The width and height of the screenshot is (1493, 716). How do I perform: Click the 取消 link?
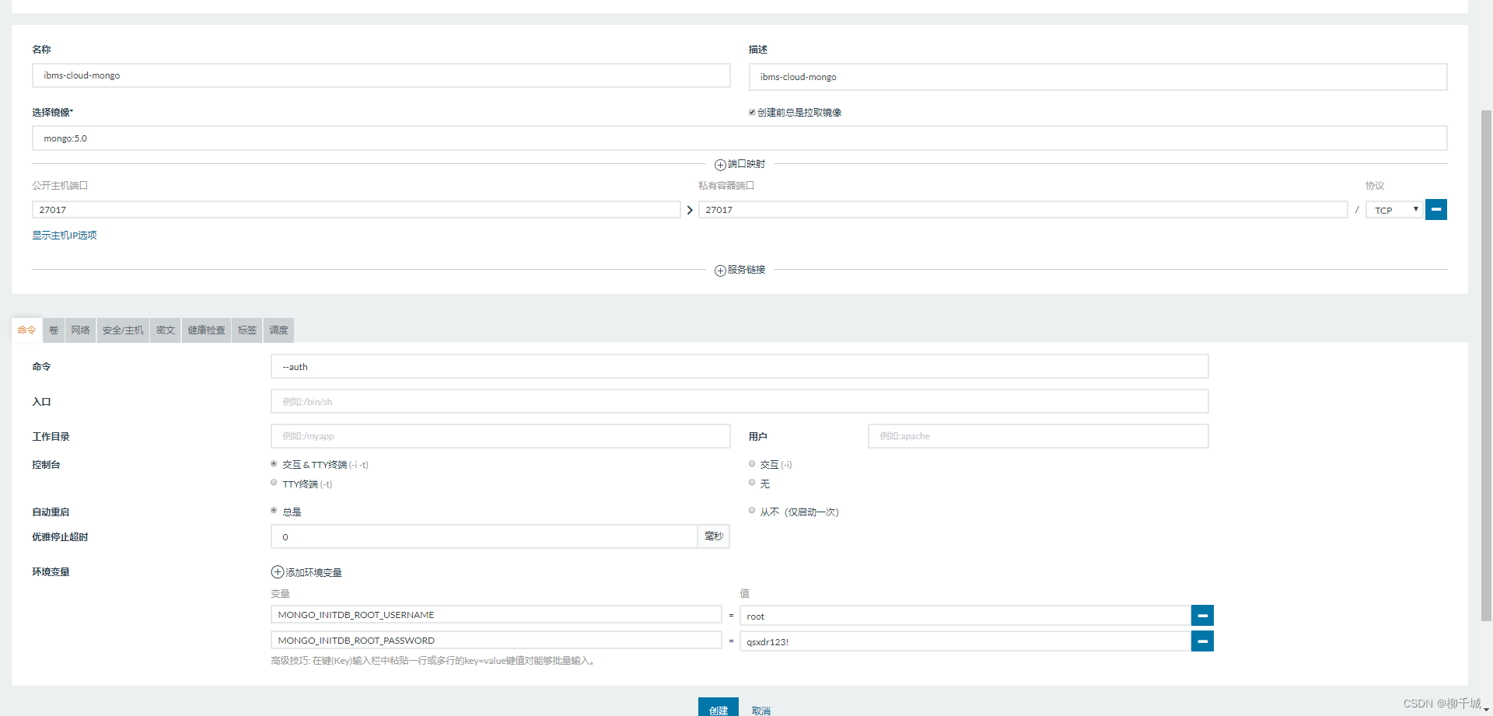760,711
